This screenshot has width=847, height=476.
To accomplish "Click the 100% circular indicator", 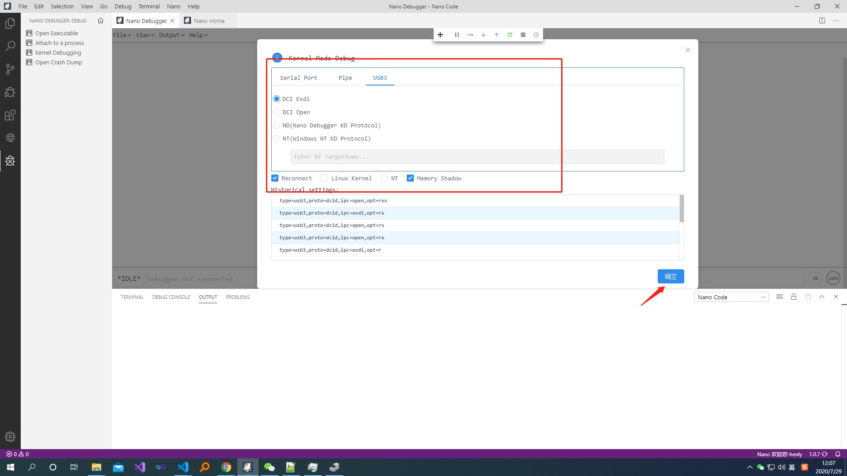I will coord(833,278).
